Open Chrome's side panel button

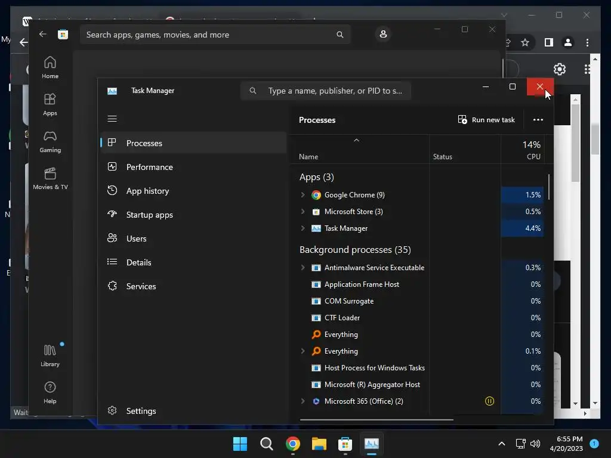pos(549,42)
